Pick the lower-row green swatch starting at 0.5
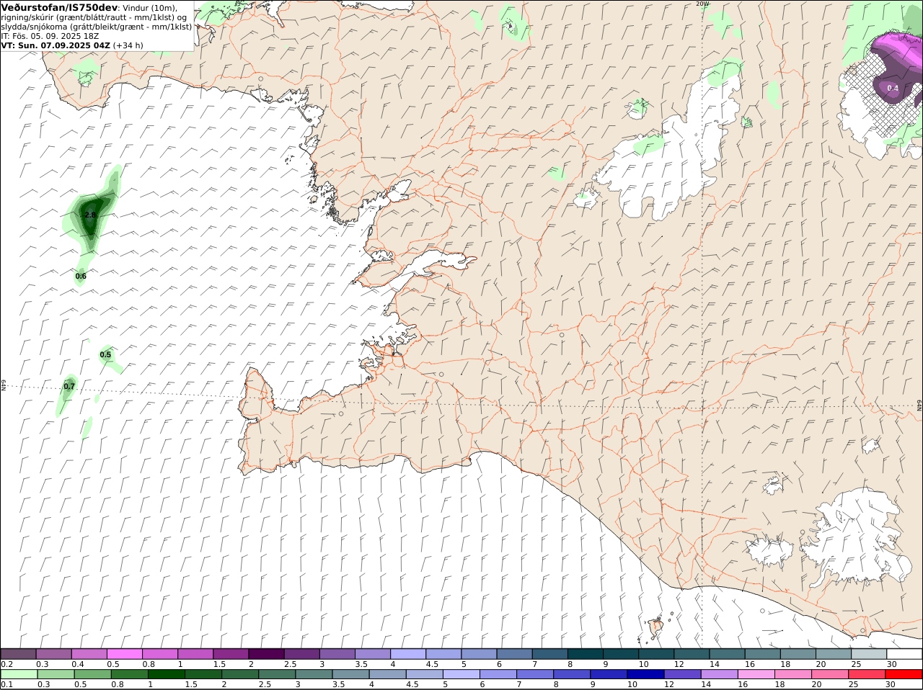This screenshot has width=923, height=690. click(x=92, y=675)
